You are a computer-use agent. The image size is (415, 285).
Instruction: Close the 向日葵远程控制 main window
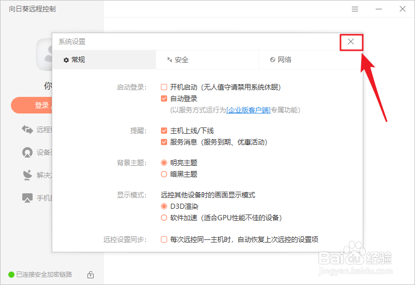(403, 9)
